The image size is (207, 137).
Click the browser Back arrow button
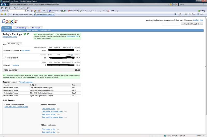(x=2, y=4)
